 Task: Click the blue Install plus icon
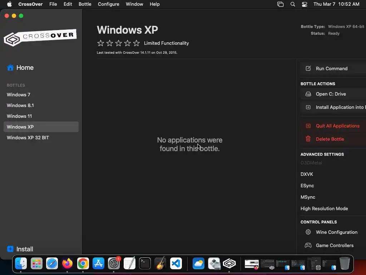tap(10, 249)
